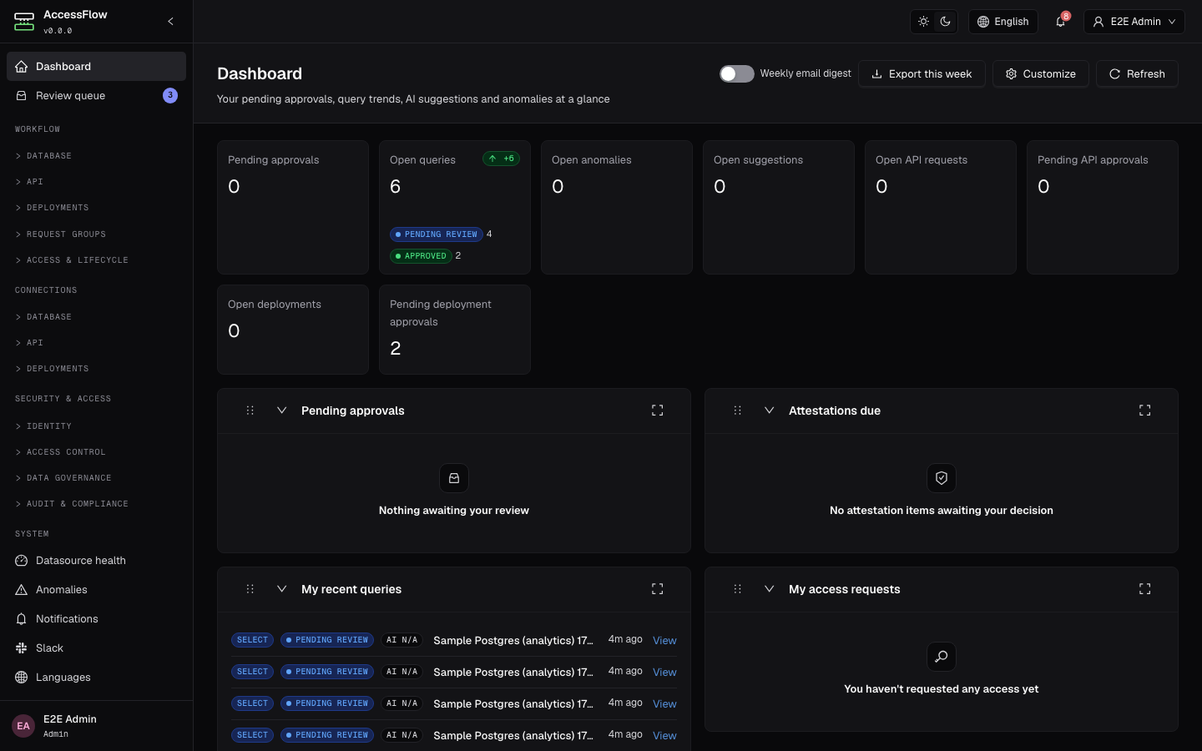The width and height of the screenshot is (1202, 751).
Task: Open Anomalies page in sidebar
Action: (96, 590)
